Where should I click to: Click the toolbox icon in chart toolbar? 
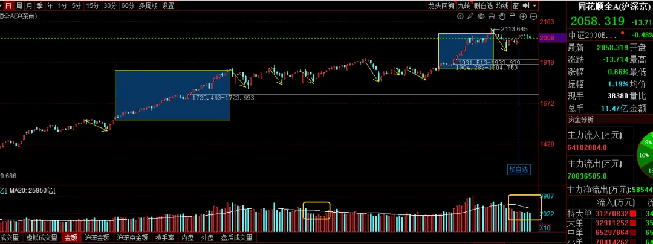492,16
